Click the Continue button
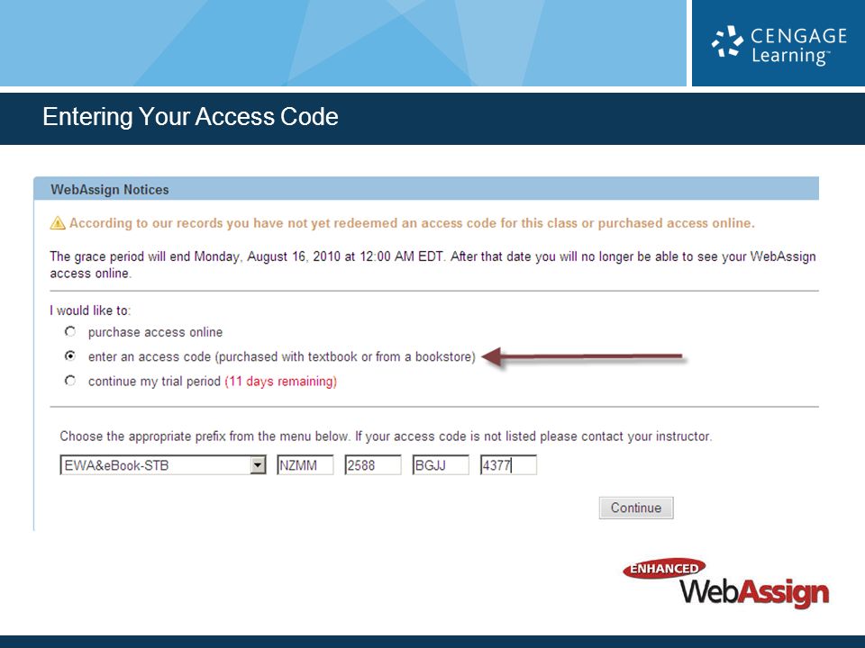 pos(636,508)
